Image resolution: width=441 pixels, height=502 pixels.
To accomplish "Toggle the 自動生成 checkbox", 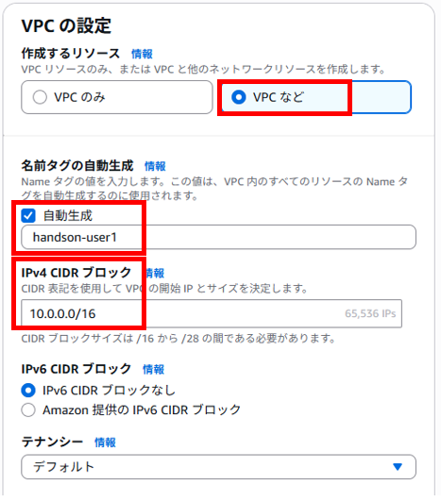I will pyautogui.click(x=28, y=216).
